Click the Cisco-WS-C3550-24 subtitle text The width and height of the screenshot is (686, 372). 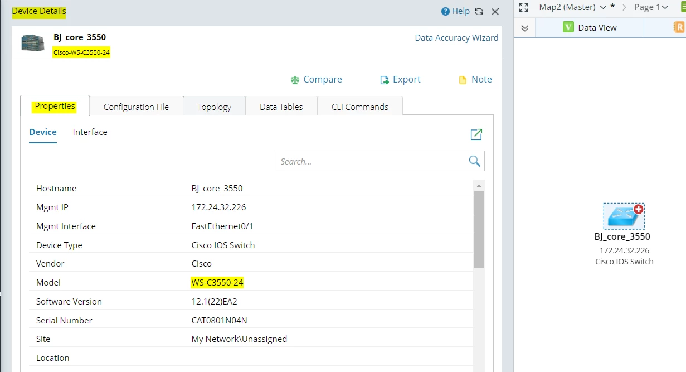coord(81,52)
